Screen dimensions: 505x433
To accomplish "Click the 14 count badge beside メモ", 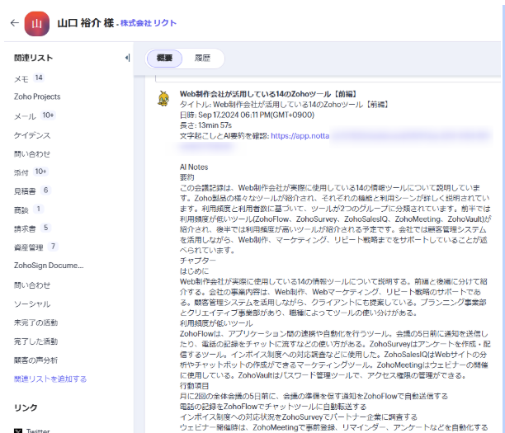I will pos(39,78).
